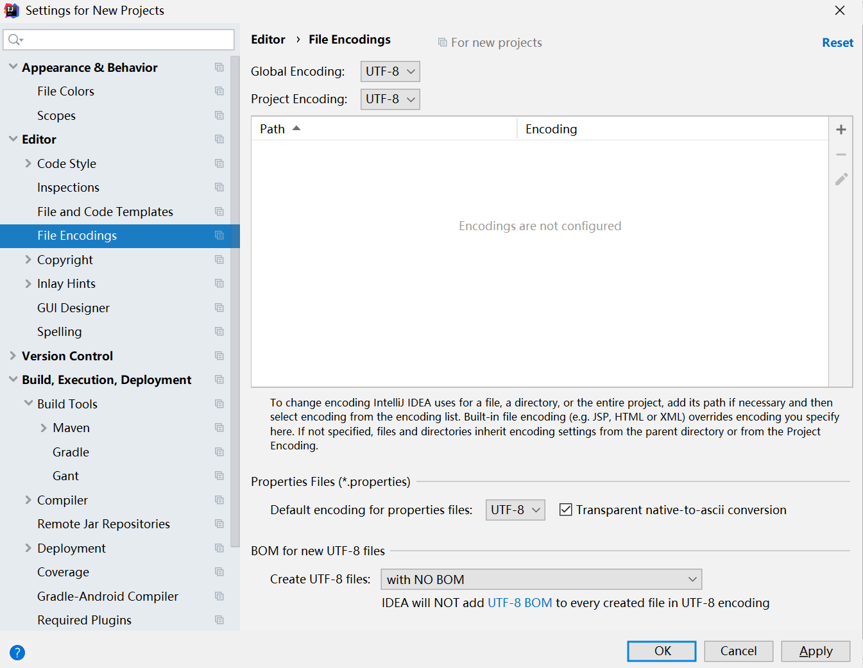Click project-level icon next to Spelling

point(219,331)
